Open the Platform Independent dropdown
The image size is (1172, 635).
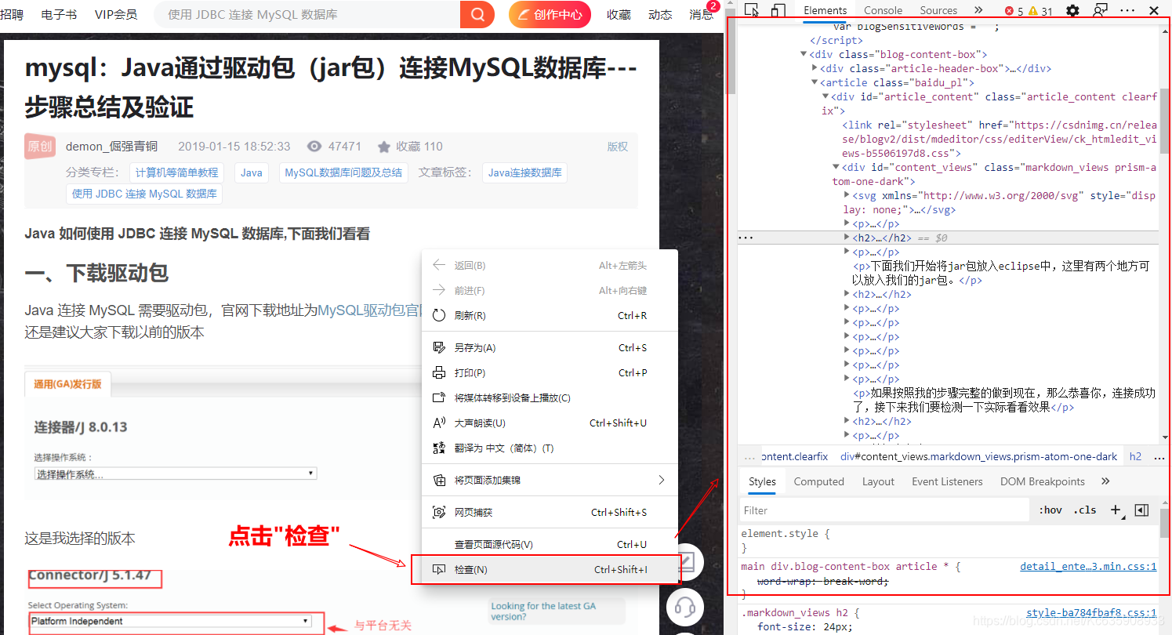pos(170,621)
